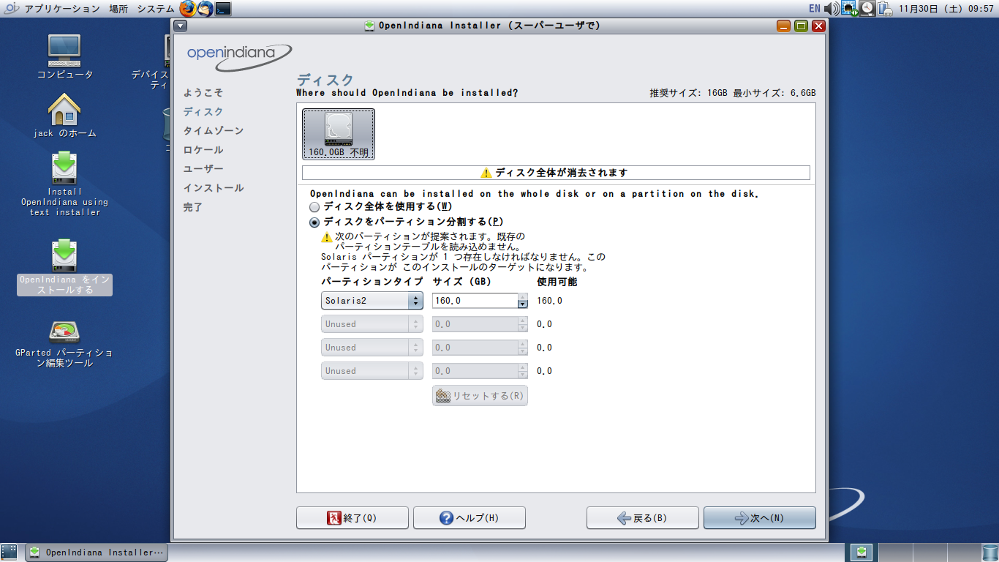Click the ようこそ step in sidebar

[203, 93]
